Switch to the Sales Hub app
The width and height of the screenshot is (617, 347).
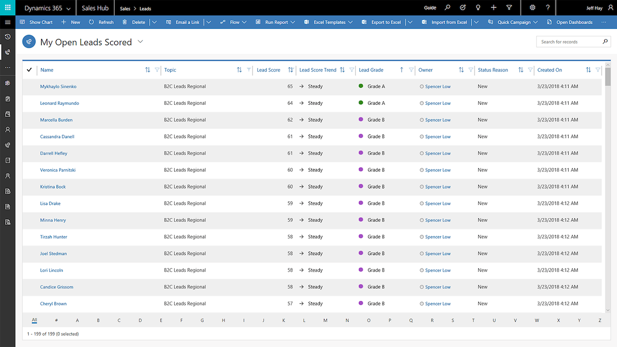point(95,7)
